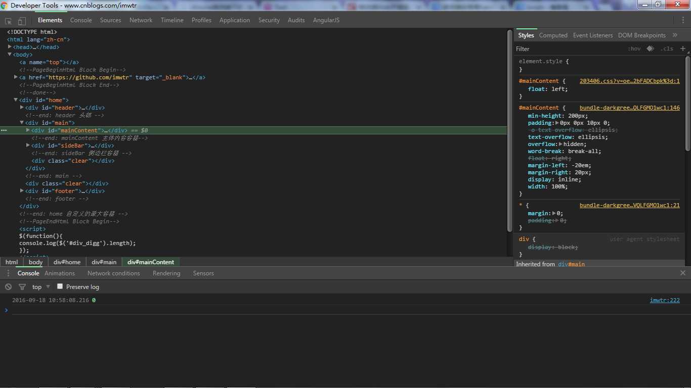This screenshot has width=691, height=388.
Task: Click the console filter funnel icon
Action: 22,286
